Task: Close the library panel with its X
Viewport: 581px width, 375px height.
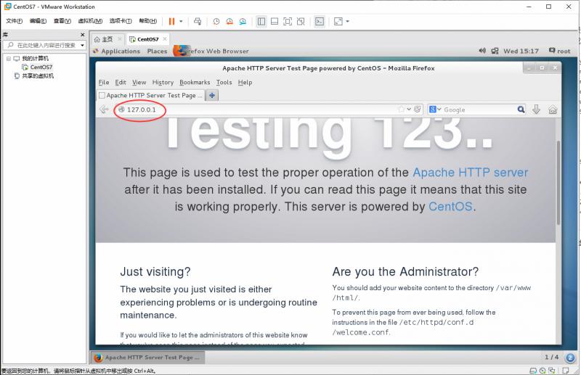Action: pyautogui.click(x=83, y=35)
